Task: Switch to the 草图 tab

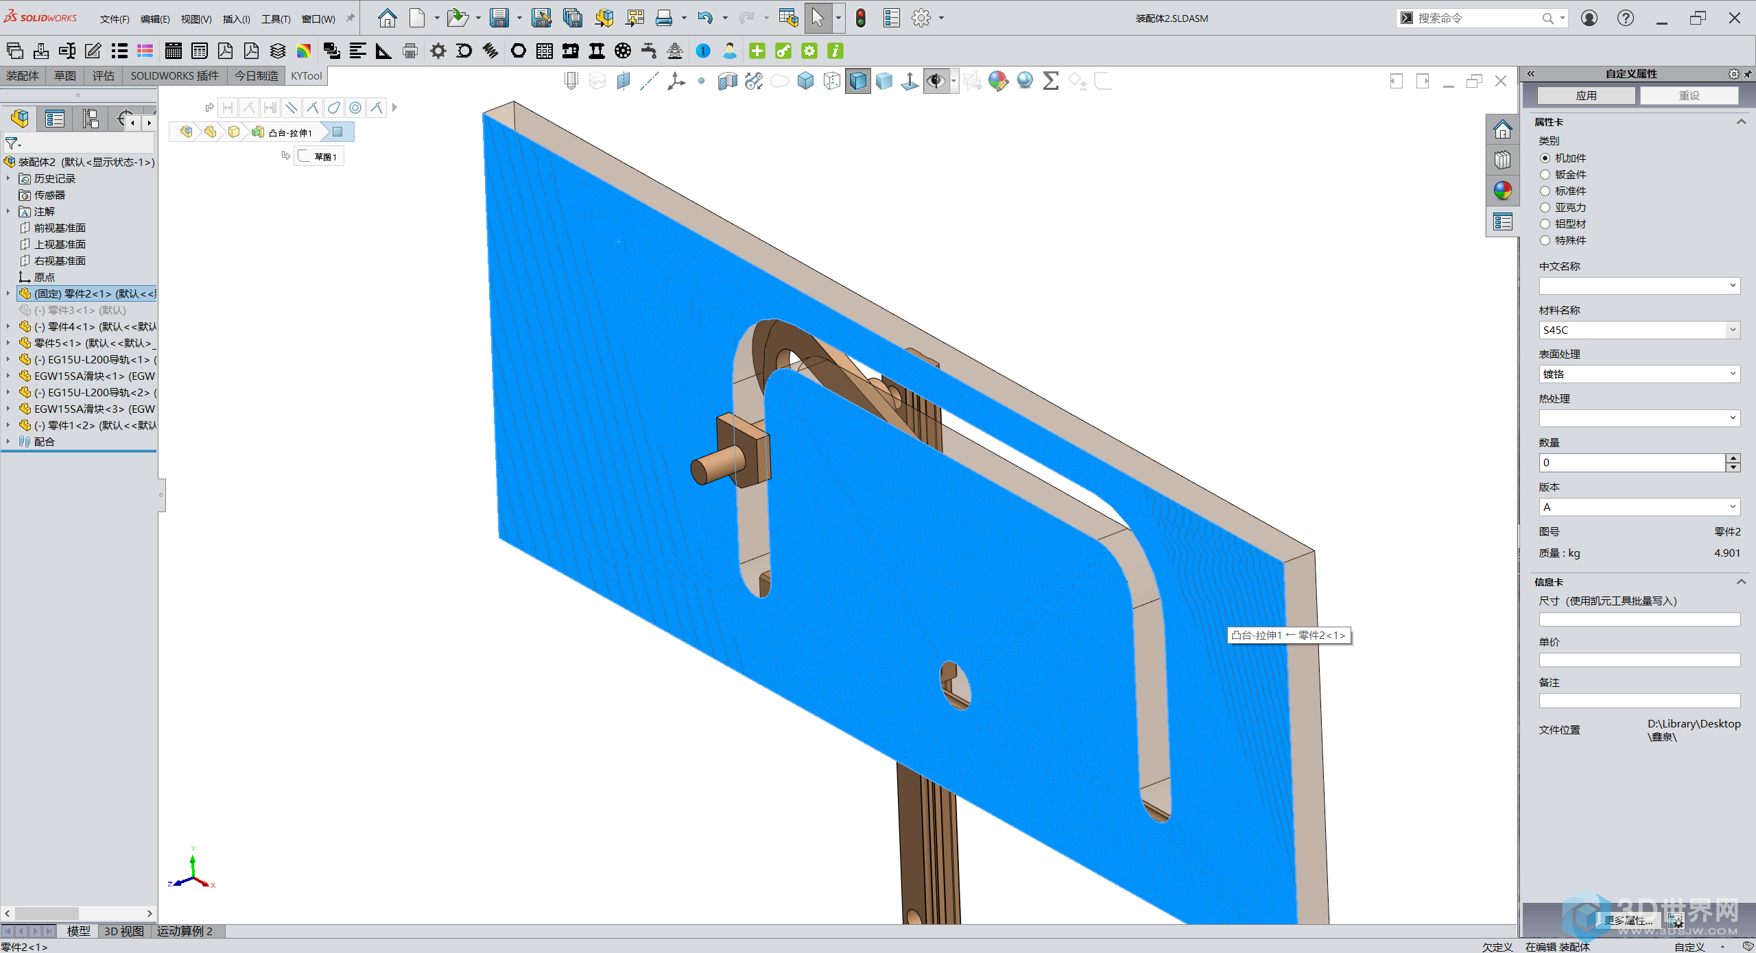Action: (x=65, y=75)
